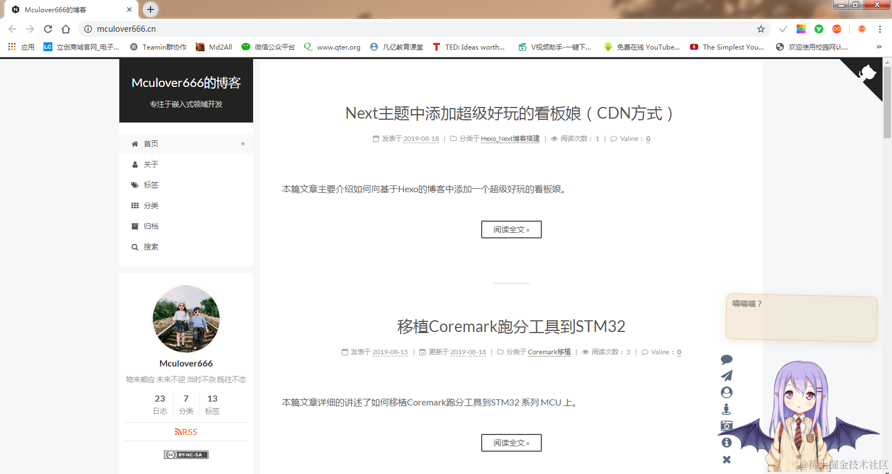
Task: Click Valine comment count of Coremark post
Action: 679,352
